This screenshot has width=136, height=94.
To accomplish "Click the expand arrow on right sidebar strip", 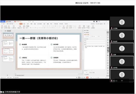I will (108, 49).
